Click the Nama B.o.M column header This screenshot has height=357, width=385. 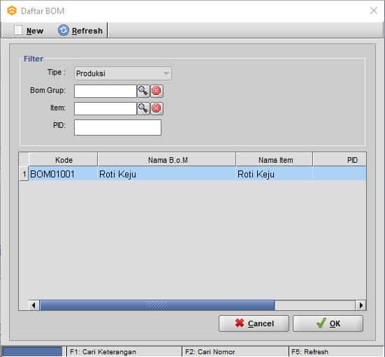tap(167, 160)
